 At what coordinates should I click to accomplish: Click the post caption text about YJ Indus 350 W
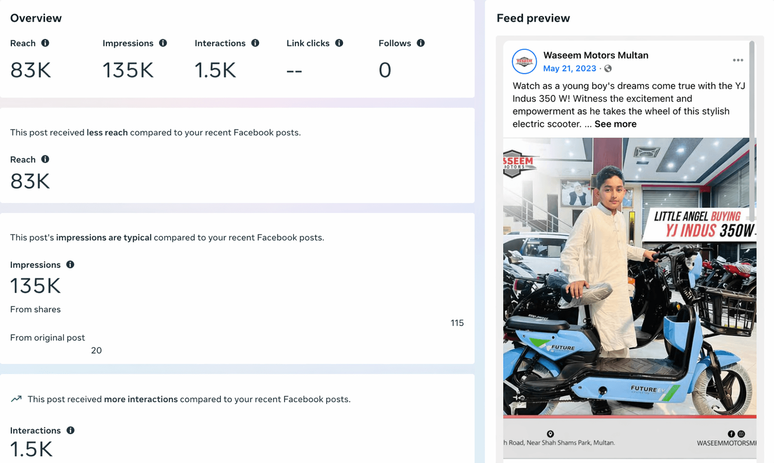pos(629,105)
